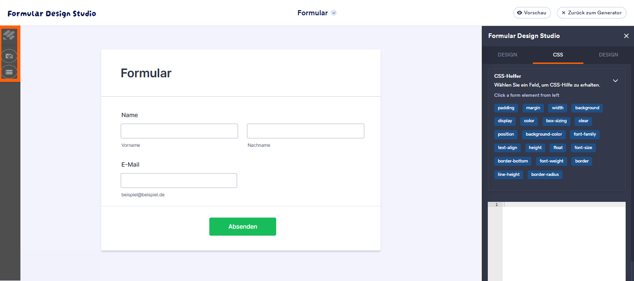Close the Formular Design Studio panel
The image size is (634, 281).
click(626, 36)
